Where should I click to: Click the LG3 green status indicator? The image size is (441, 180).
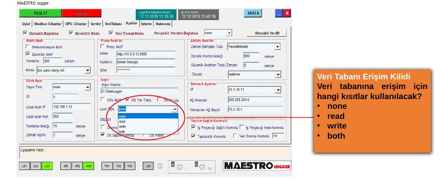coord(47,166)
